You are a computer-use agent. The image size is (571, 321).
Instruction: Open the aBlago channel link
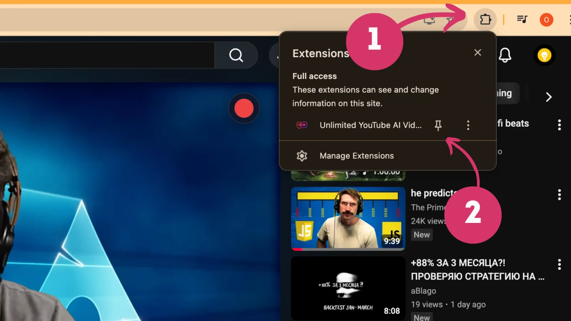coord(423,291)
